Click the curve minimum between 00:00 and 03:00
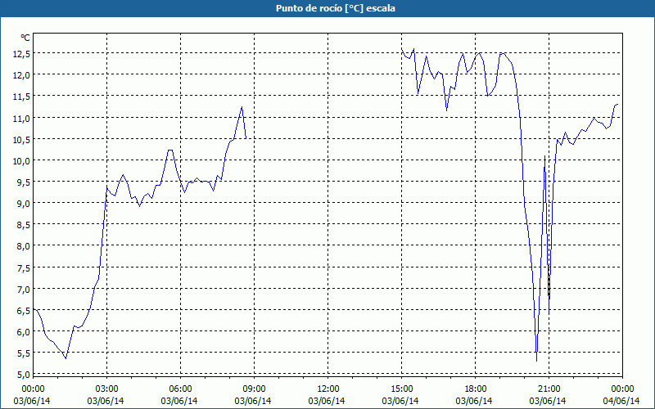This screenshot has width=655, height=409. (65, 358)
